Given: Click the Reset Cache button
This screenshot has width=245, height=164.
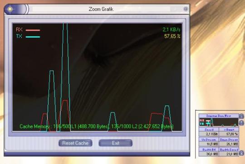Looking at the screenshot, I should point(75,143).
